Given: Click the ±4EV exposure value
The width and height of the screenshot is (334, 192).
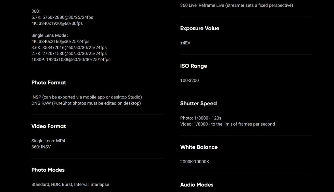Looking at the screenshot, I should tap(185, 43).
